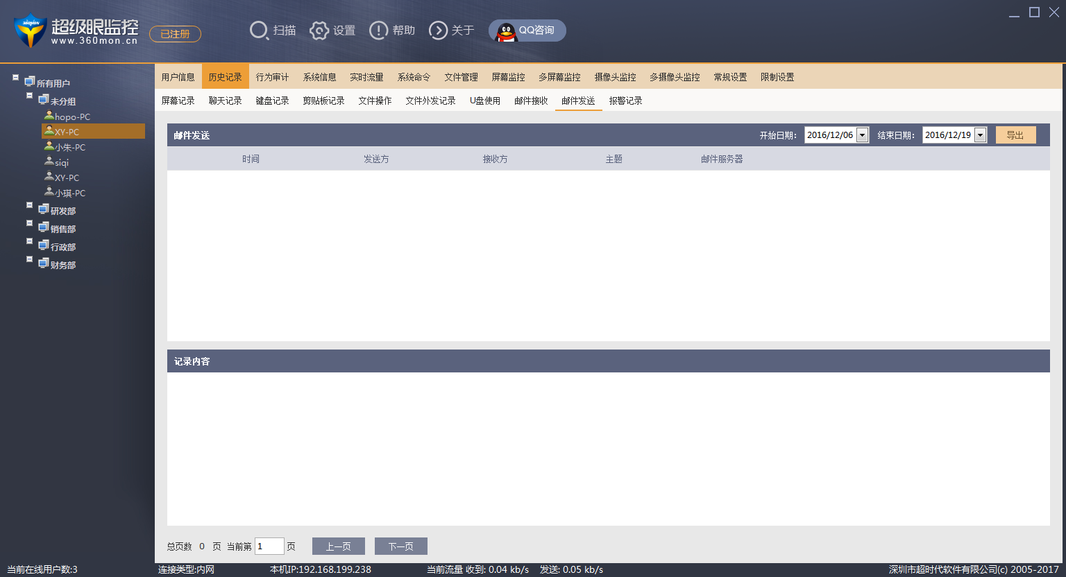This screenshot has width=1066, height=577.
Task: Select the 限制设置 tab
Action: point(777,77)
